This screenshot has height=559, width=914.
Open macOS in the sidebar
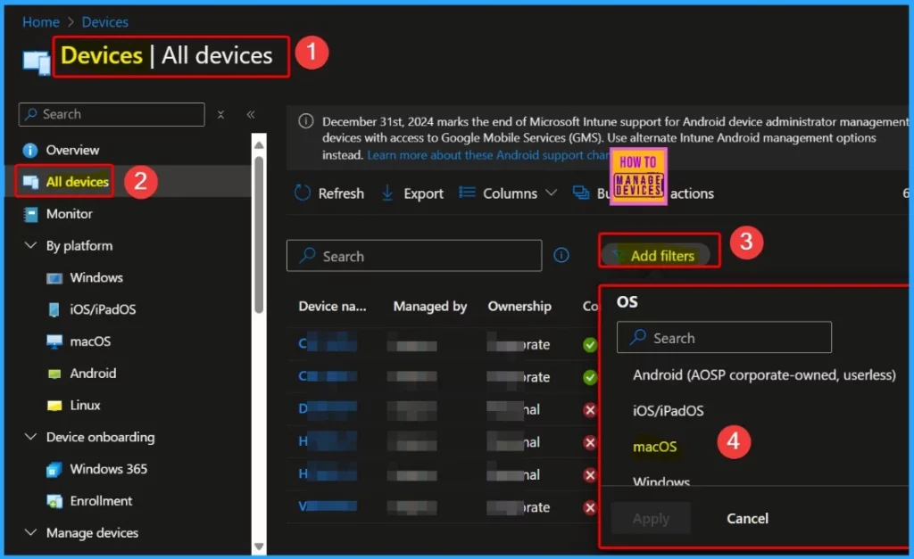90,341
